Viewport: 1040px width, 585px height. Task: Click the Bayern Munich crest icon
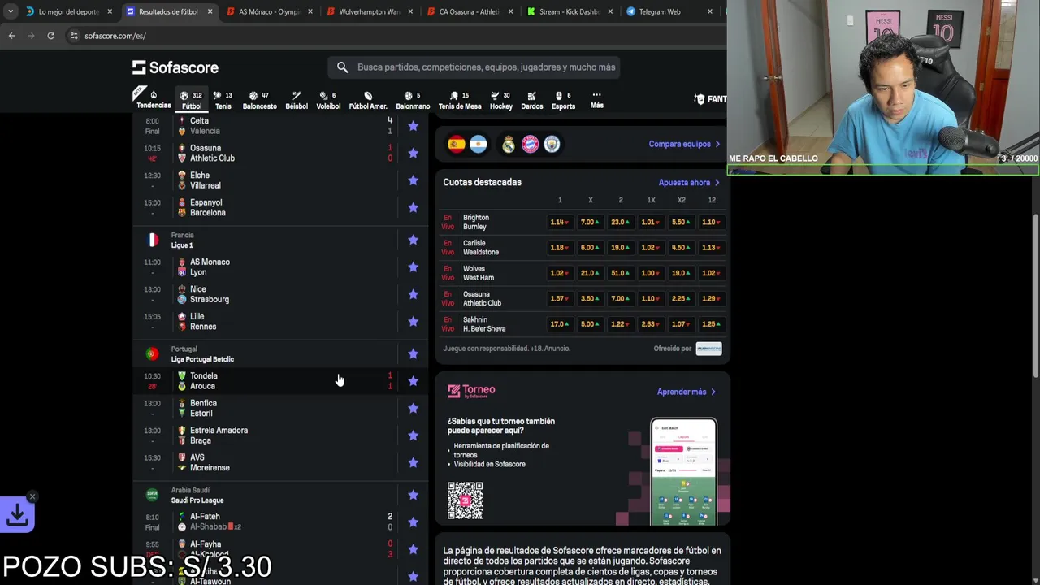[530, 145]
